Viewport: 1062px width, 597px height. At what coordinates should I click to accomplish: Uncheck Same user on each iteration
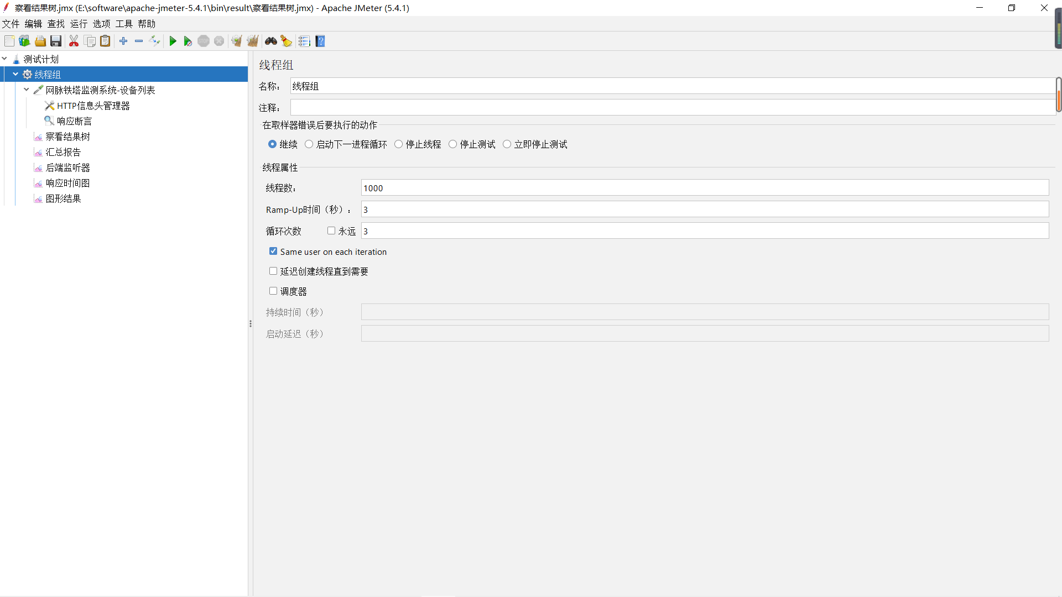[273, 252]
